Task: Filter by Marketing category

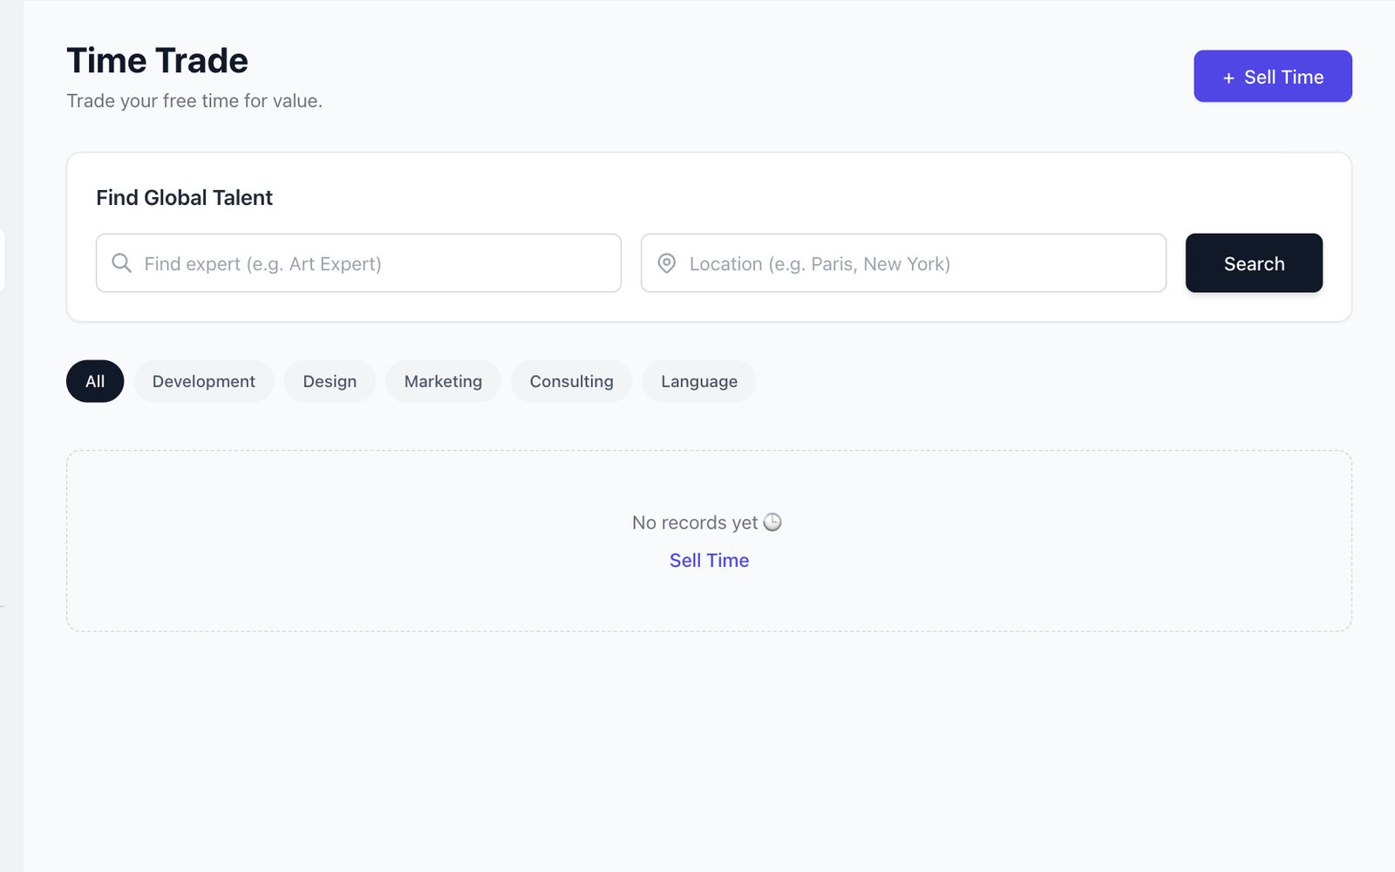Action: [443, 381]
